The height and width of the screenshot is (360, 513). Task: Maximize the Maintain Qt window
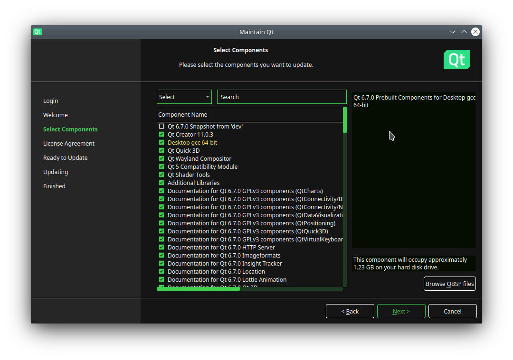click(x=464, y=32)
